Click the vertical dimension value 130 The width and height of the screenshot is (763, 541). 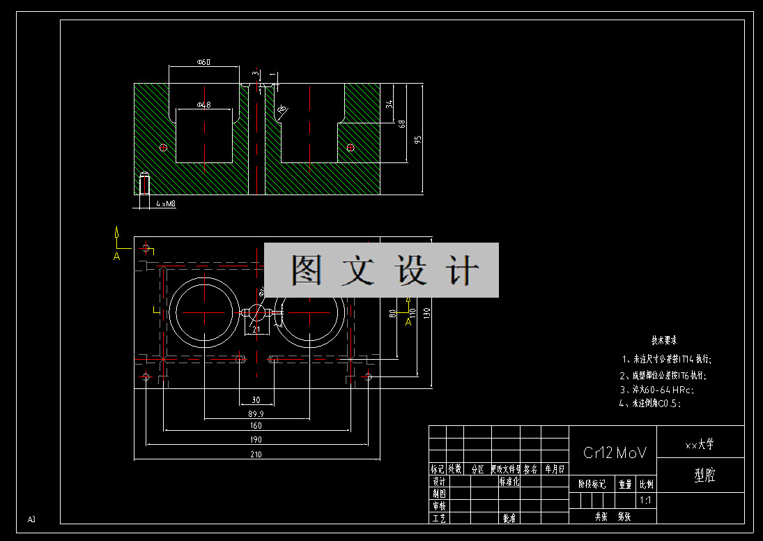tap(426, 312)
